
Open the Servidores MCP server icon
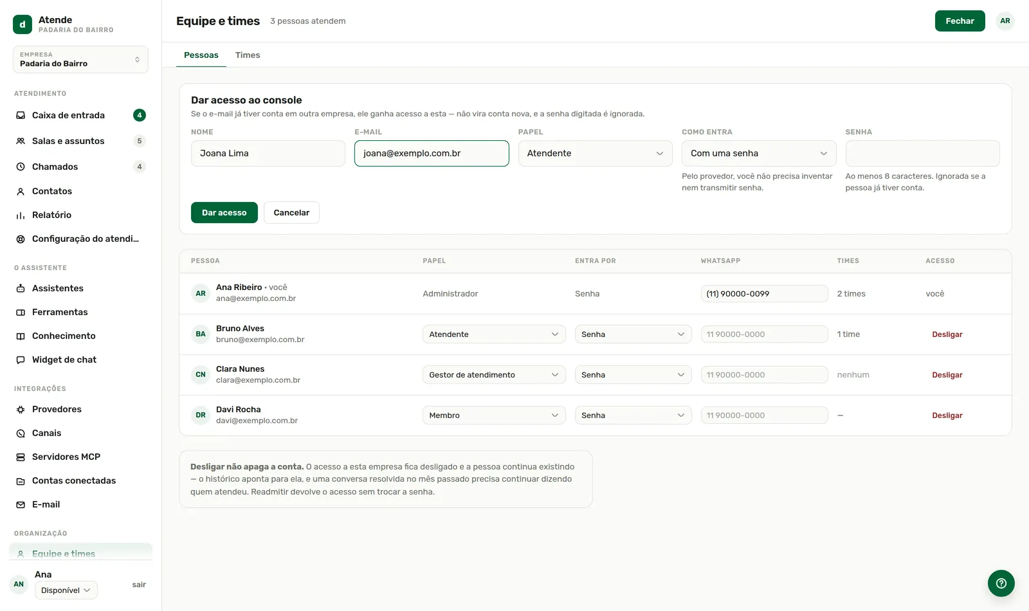(x=21, y=457)
